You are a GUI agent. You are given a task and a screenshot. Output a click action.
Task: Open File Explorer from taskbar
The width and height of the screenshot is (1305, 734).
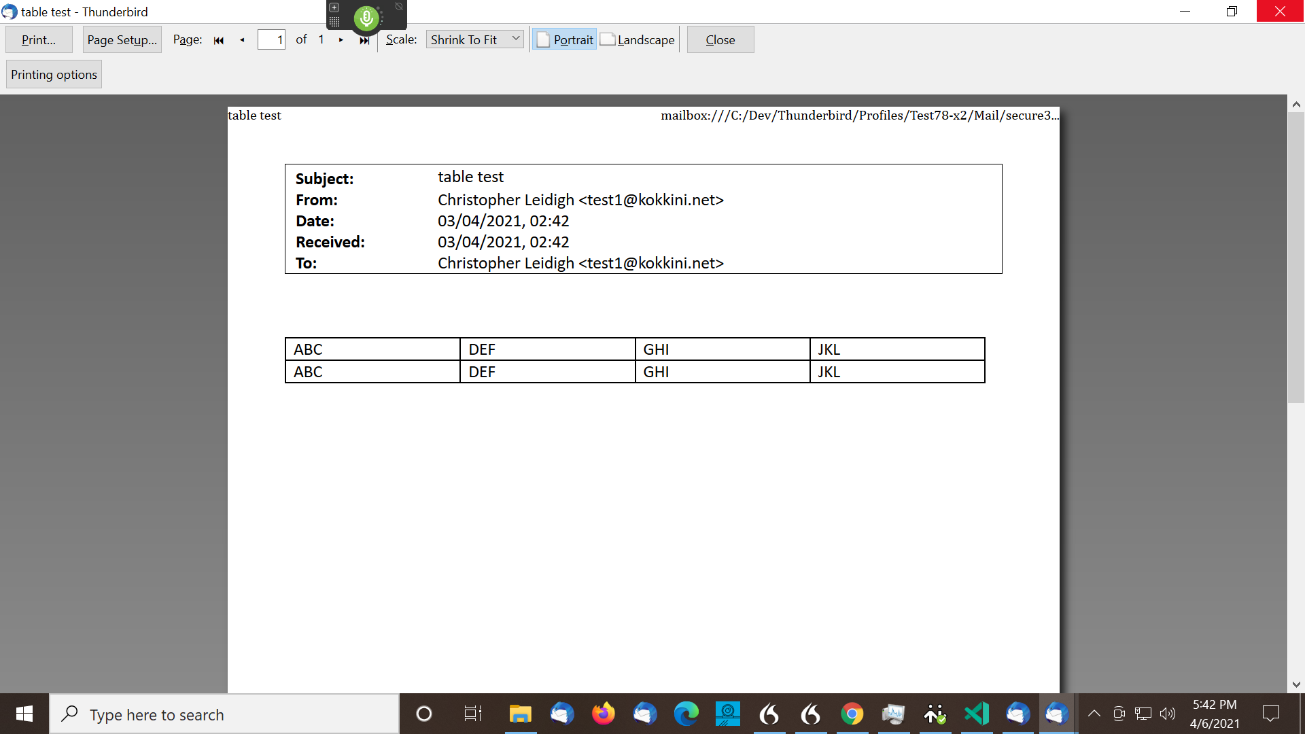coord(520,714)
